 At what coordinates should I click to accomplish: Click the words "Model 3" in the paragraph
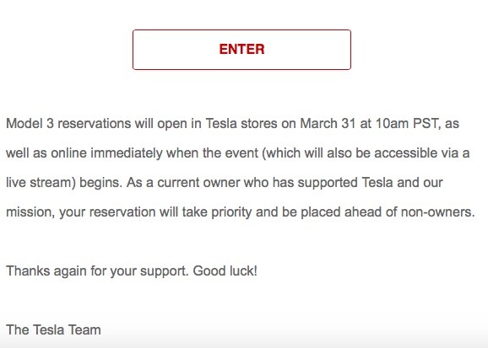pos(30,124)
